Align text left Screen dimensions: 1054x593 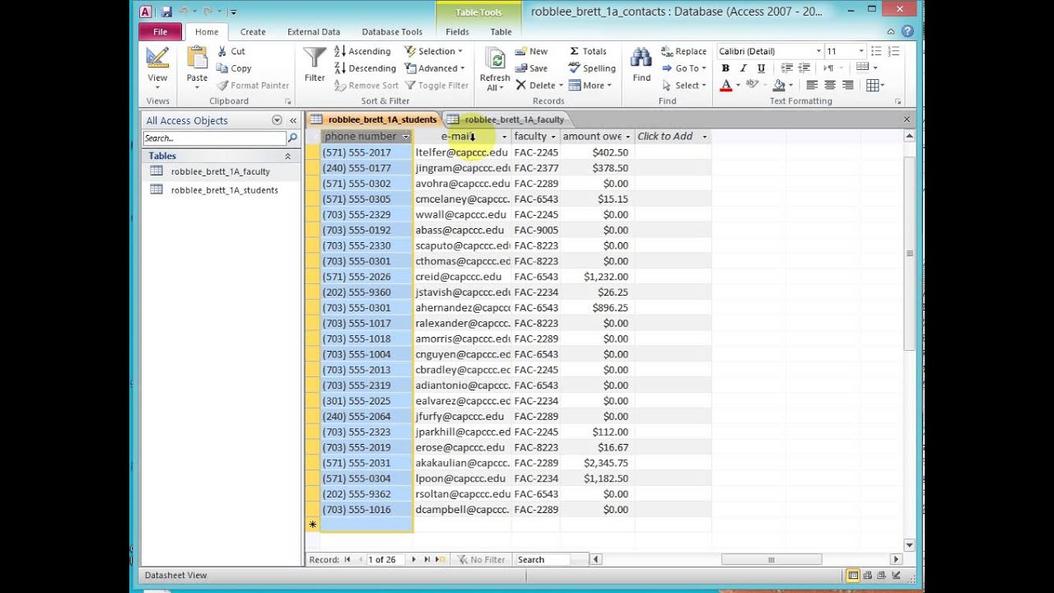[811, 86]
